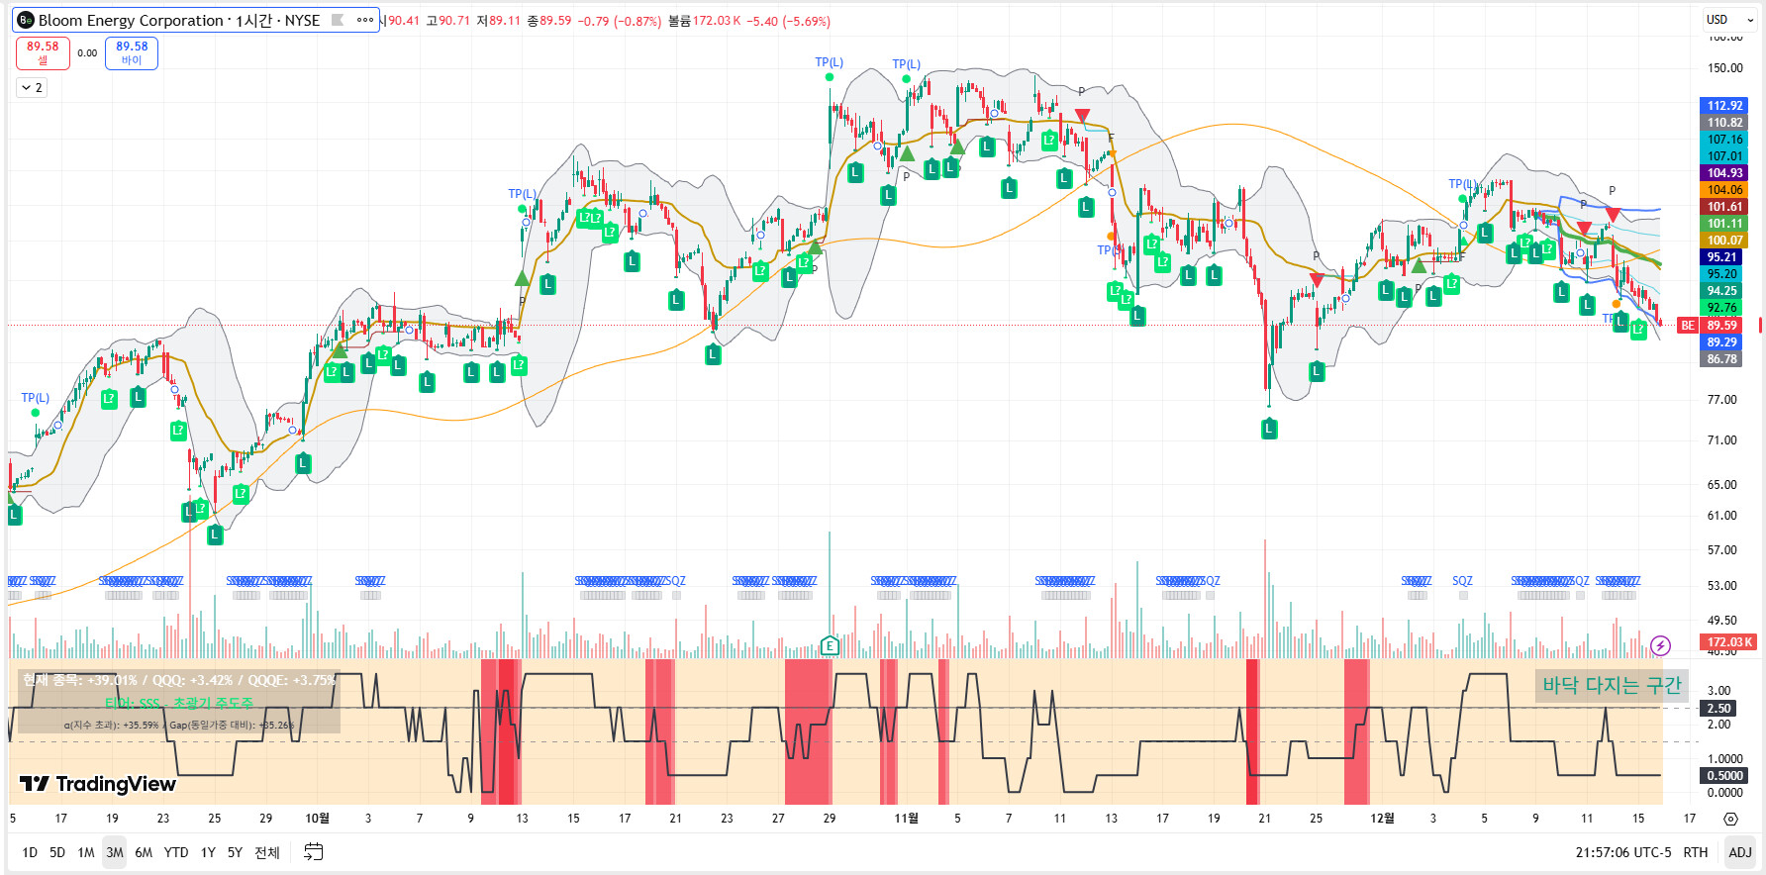1766x875 pixels.
Task: Select the 1M date range
Action: [86, 852]
